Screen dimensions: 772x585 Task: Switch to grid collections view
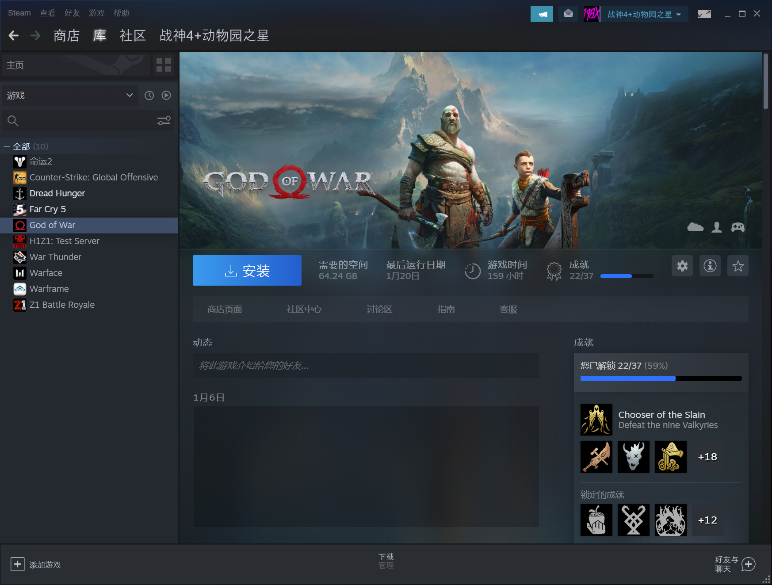pos(164,65)
